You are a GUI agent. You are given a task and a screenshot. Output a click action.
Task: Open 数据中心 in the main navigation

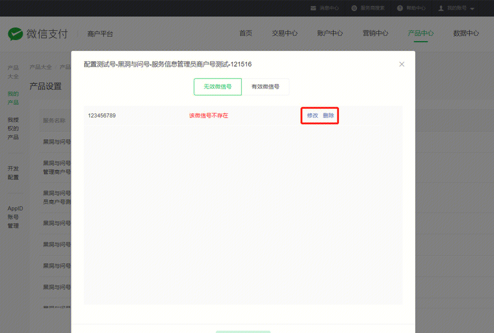[466, 33]
